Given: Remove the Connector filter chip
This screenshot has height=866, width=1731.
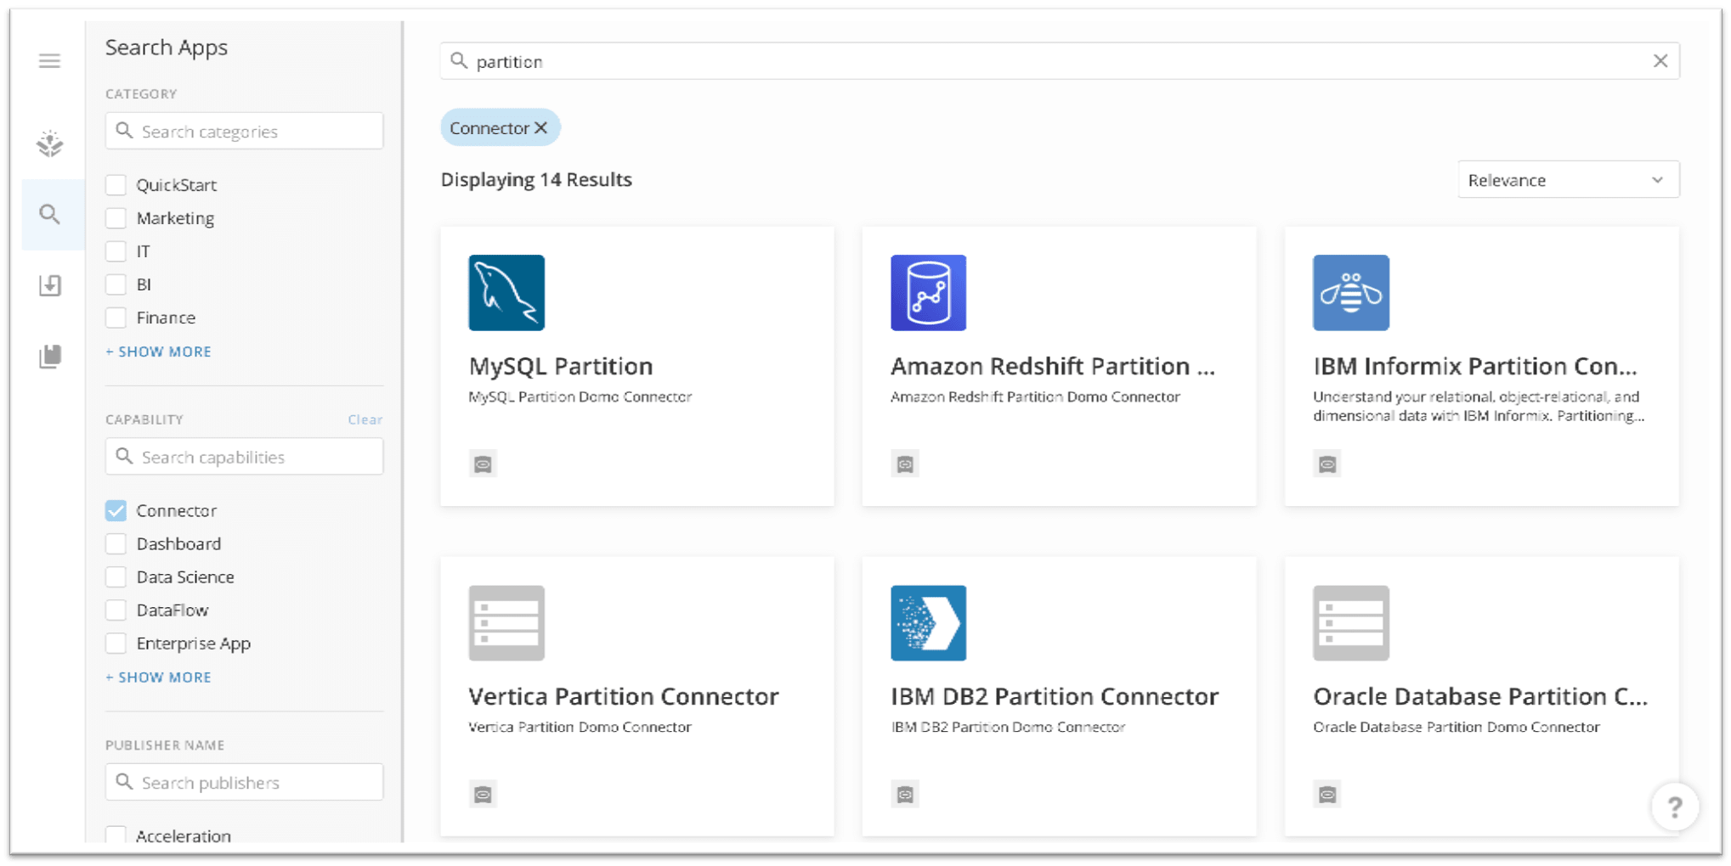Looking at the screenshot, I should (540, 128).
